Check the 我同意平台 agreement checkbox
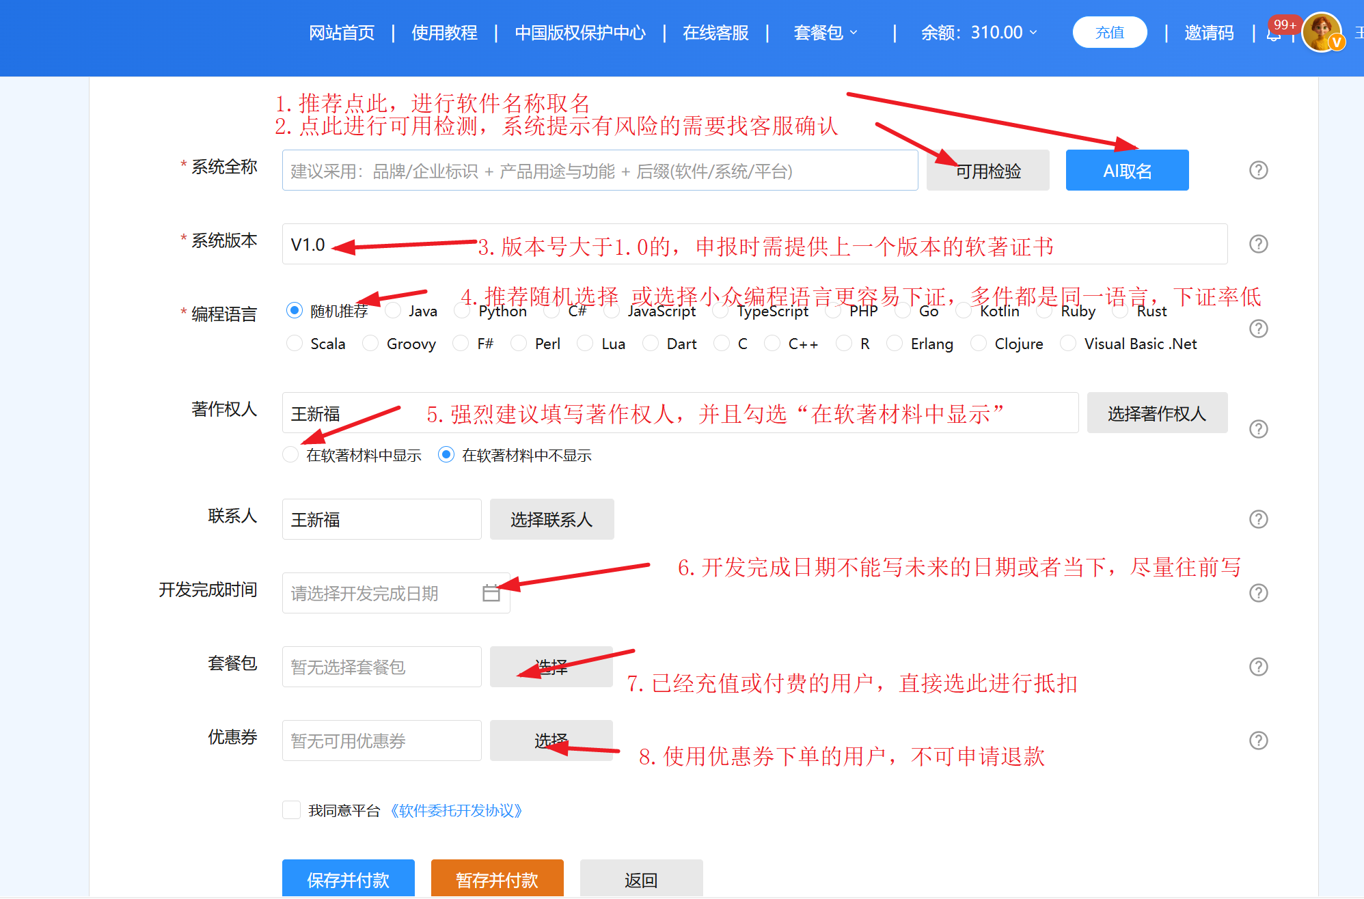Screen dimensions: 1364x899 tap(292, 810)
